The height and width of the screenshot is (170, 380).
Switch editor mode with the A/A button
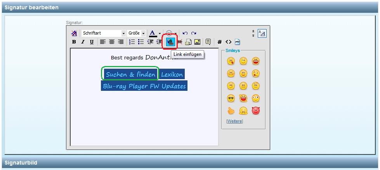[262, 33]
